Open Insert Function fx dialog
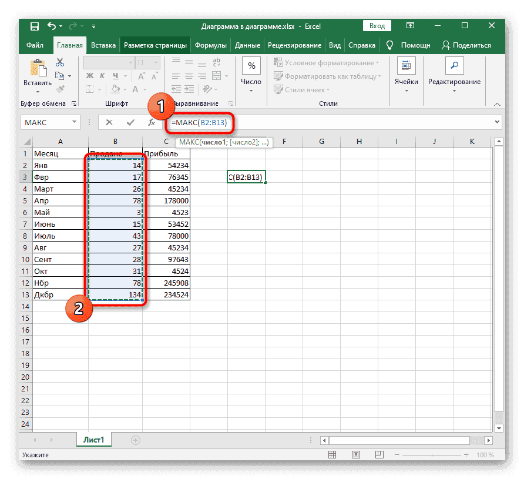 click(x=151, y=122)
